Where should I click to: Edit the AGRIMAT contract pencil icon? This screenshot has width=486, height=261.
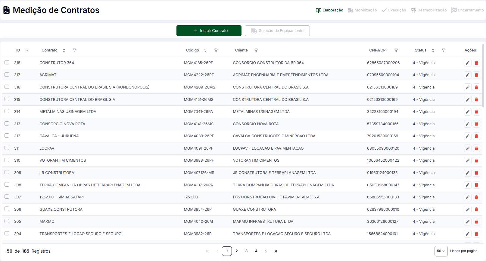click(x=468, y=75)
